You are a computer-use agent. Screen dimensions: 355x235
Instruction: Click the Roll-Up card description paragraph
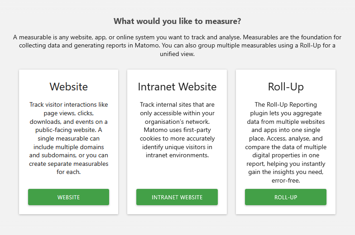tap(285, 142)
